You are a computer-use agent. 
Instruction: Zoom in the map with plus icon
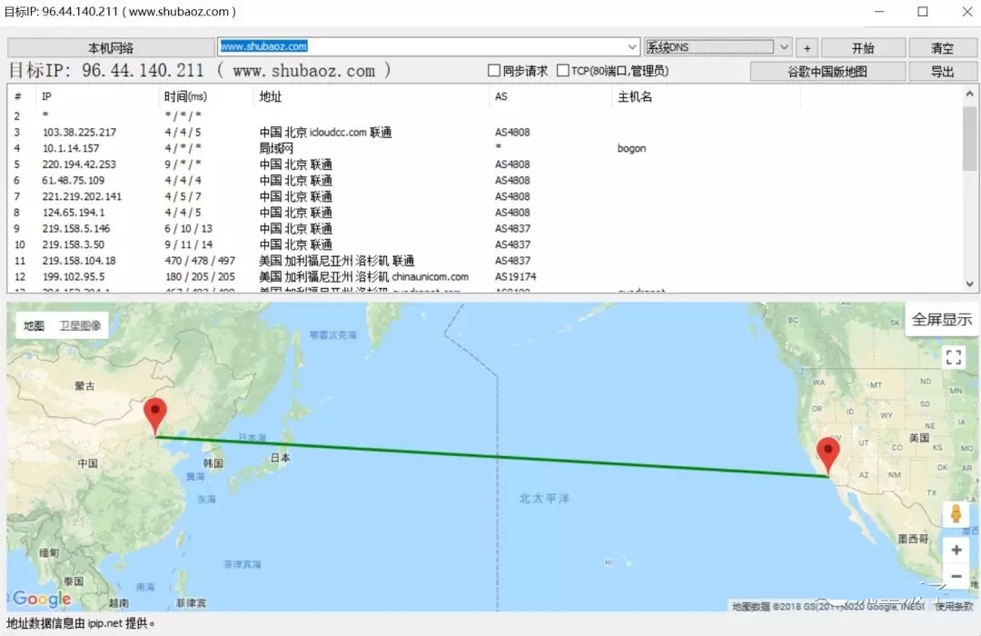click(x=956, y=550)
